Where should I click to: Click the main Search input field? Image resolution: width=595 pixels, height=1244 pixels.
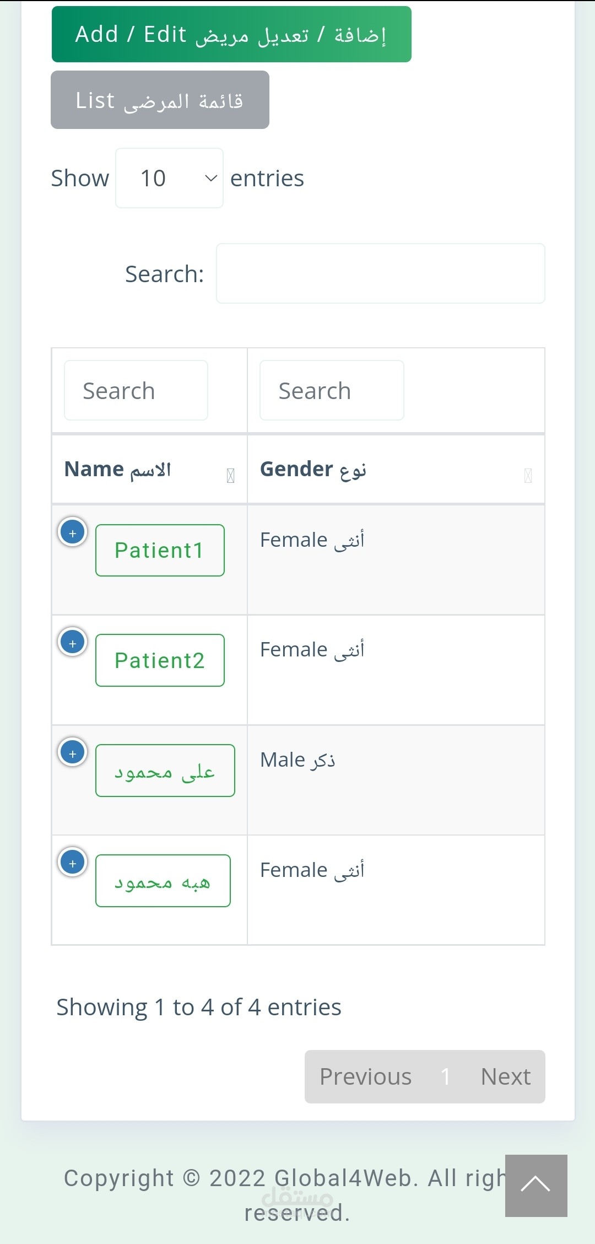[x=380, y=273]
